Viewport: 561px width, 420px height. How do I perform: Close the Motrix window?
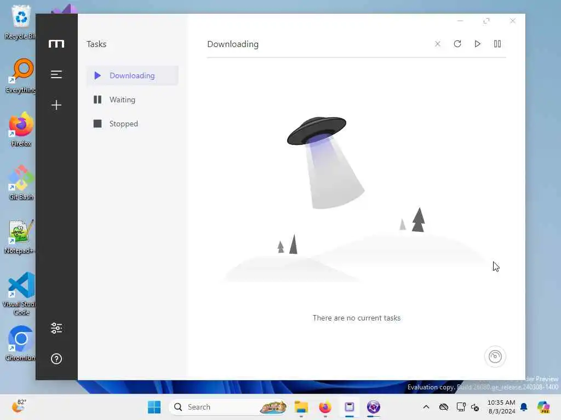[x=512, y=21]
